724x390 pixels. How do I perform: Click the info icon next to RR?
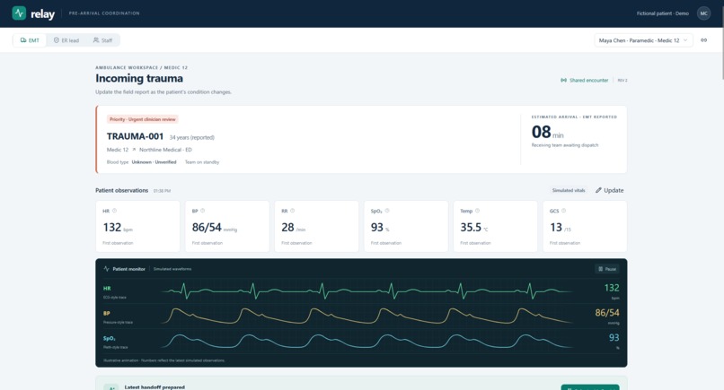click(292, 211)
